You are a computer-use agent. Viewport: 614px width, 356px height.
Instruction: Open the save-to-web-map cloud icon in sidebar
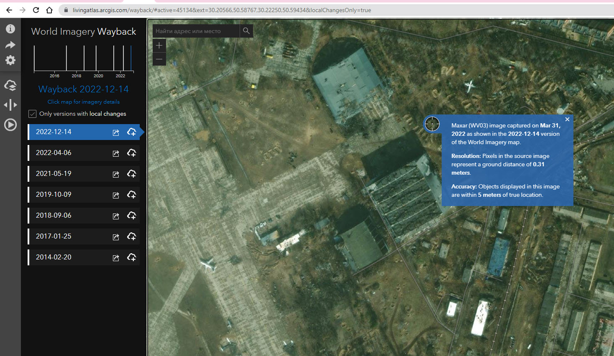(10, 85)
